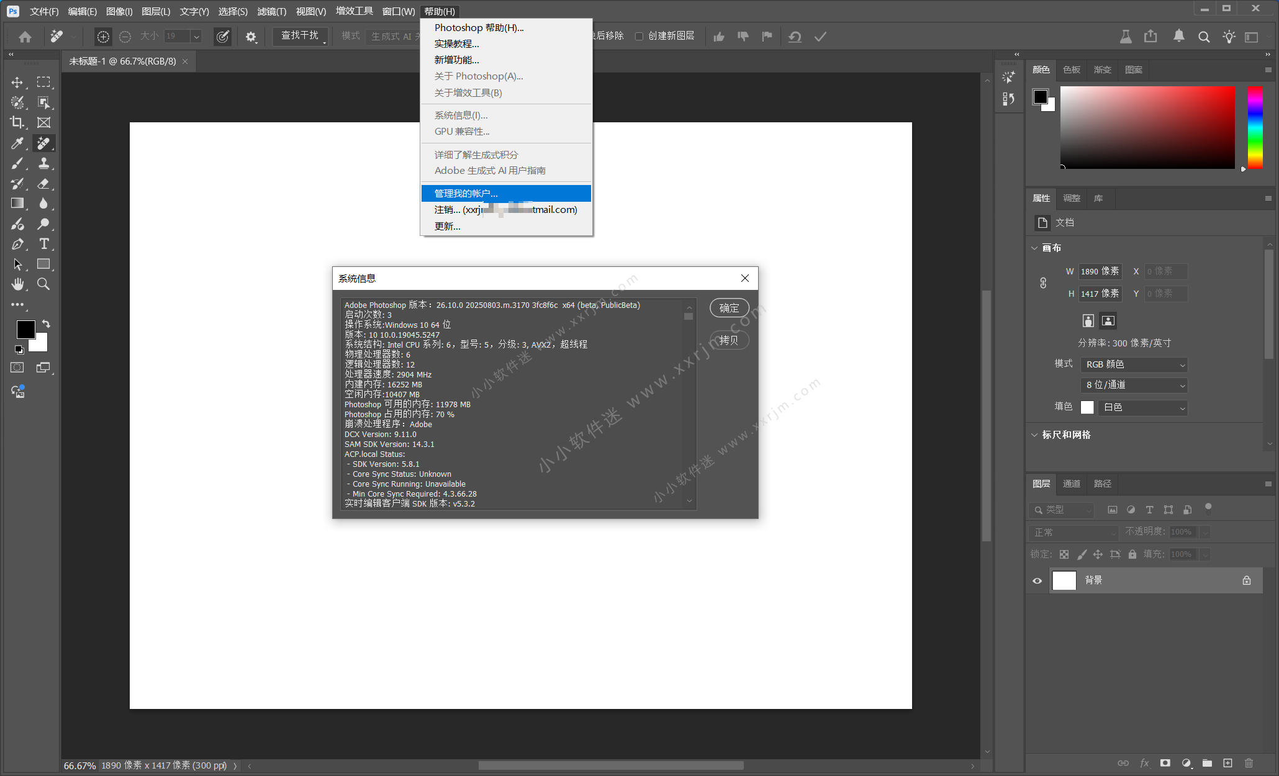Click 拷贝 in the 系统信息 dialog
This screenshot has height=776, width=1279.
point(730,340)
